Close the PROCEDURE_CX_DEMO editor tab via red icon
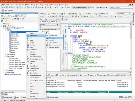Screen dimensions: 135x101 tap(56, 22)
